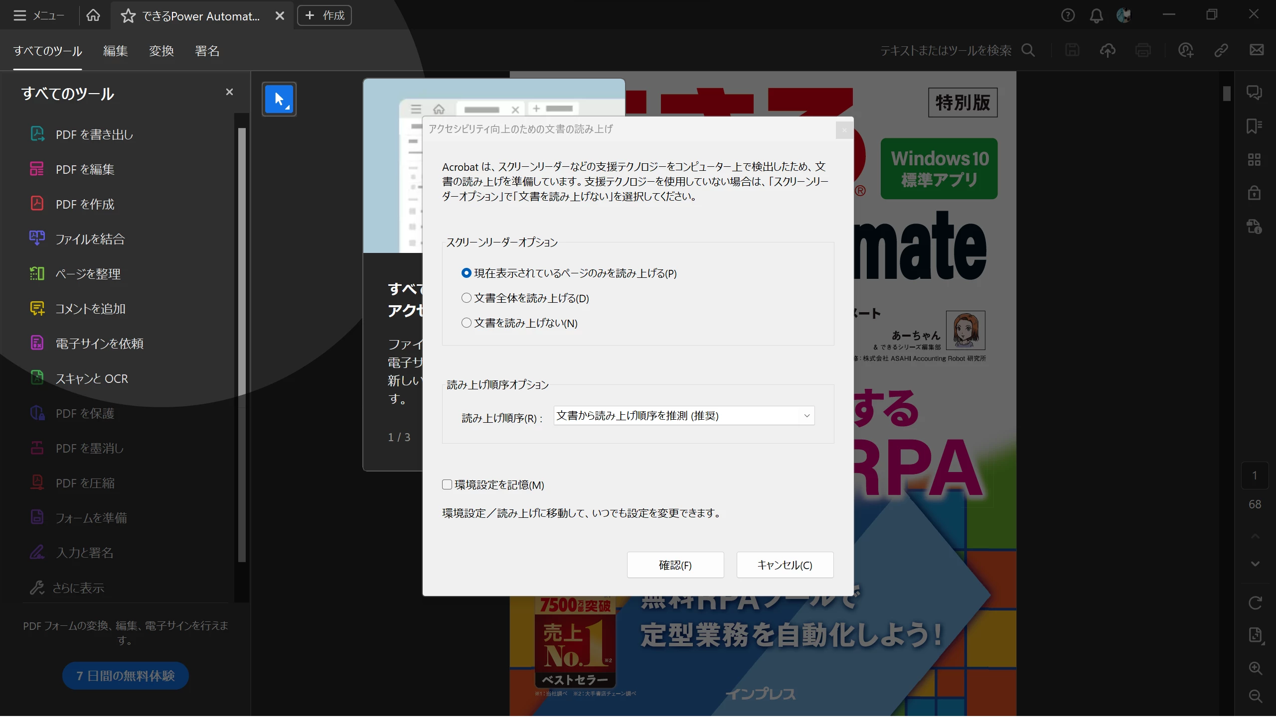Viewport: 1276px width, 717px height.
Task: Select 文書全体を読み上げる radio option
Action: point(467,298)
